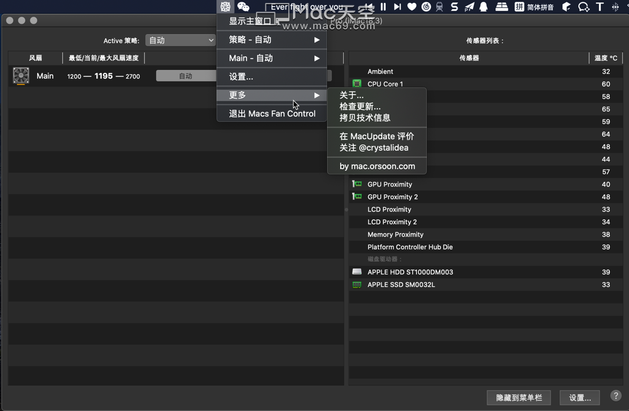The height and width of the screenshot is (411, 629).
Task: Skip to next track in menu bar
Action: (x=397, y=7)
